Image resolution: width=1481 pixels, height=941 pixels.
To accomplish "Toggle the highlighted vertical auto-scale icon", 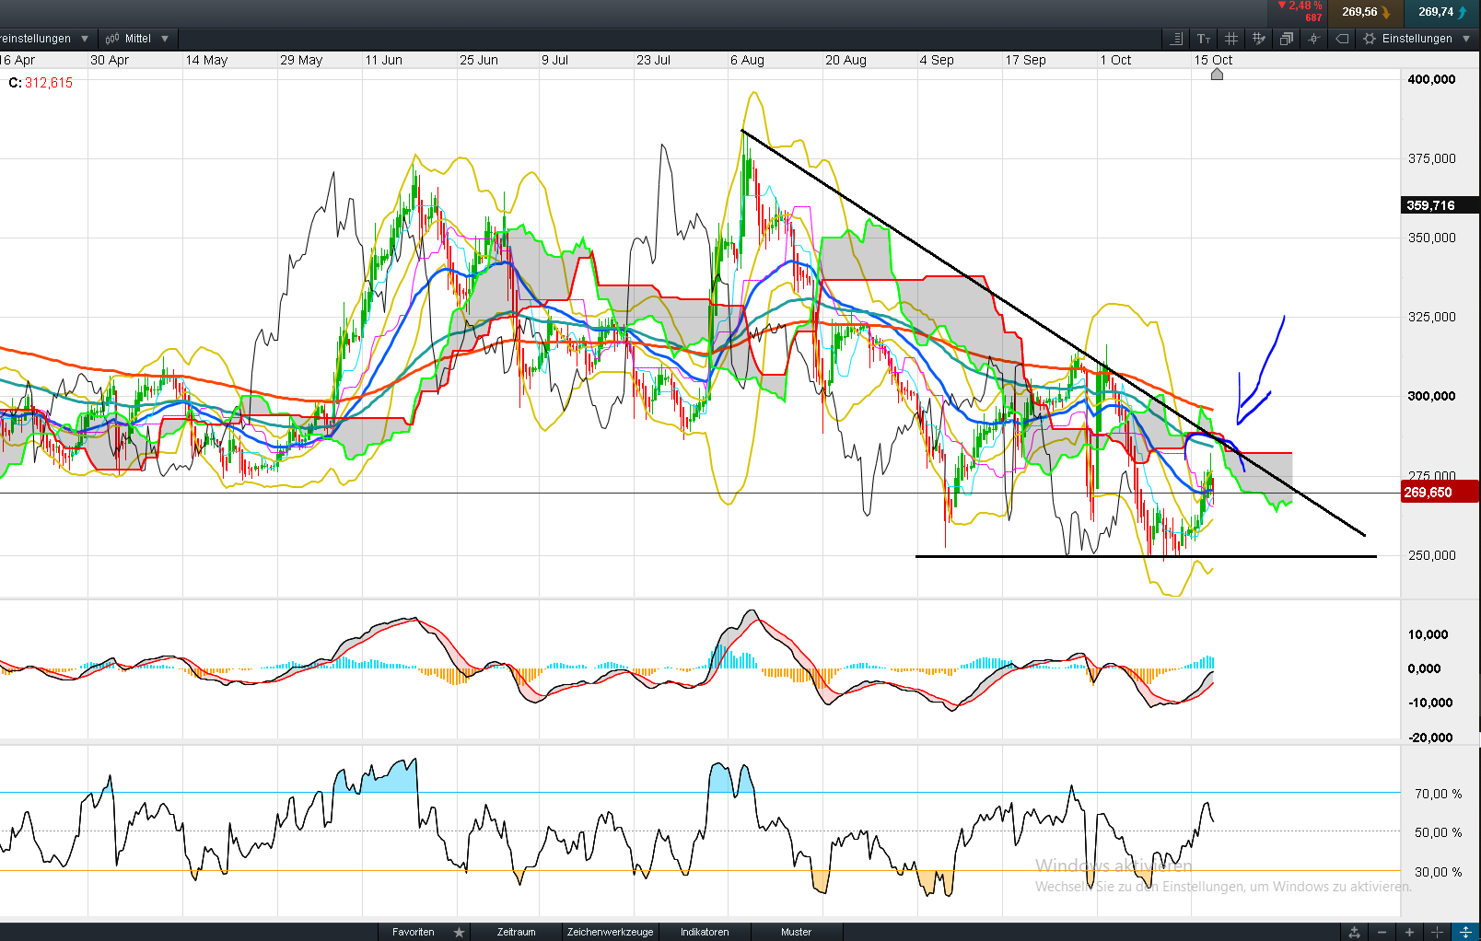I will point(1465,933).
